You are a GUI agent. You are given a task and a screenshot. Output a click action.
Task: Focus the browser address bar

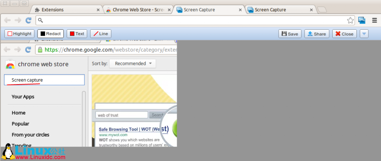point(195,20)
